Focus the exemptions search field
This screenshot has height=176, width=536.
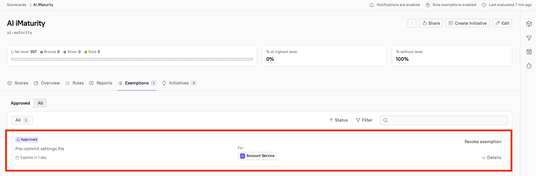444,120
